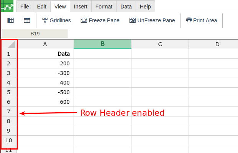
Task: Select row 2 header
Action: 9,63
